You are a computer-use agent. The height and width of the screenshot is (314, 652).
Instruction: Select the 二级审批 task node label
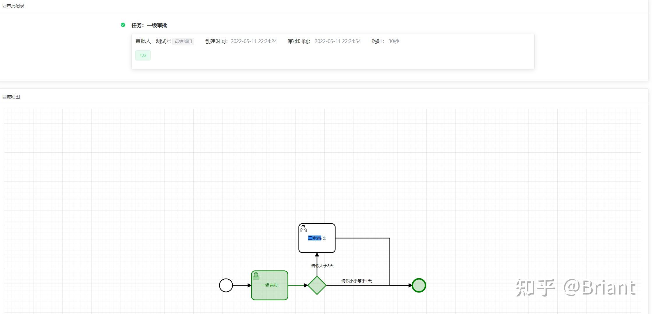(317, 238)
